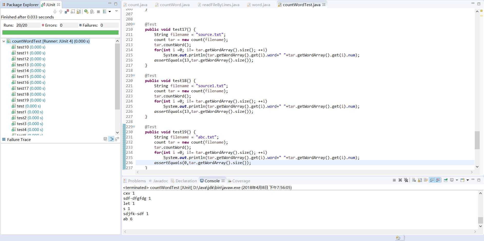
Task: Click the Failures count field
Action: coord(109,25)
